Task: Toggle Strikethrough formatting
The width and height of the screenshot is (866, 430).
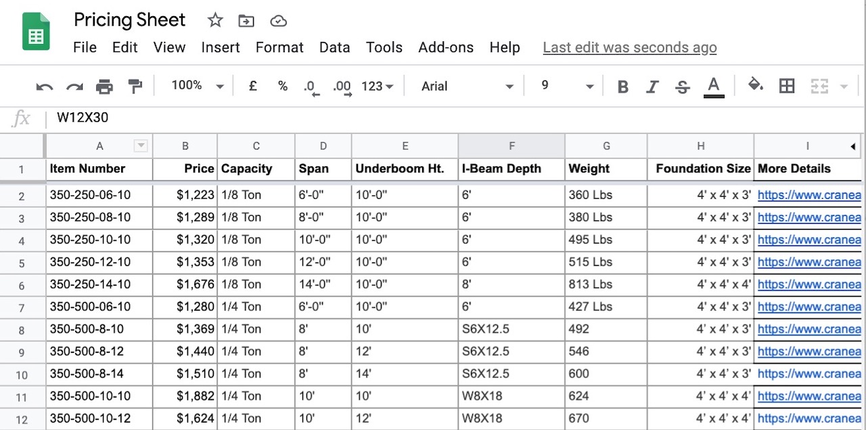Action: (x=683, y=87)
